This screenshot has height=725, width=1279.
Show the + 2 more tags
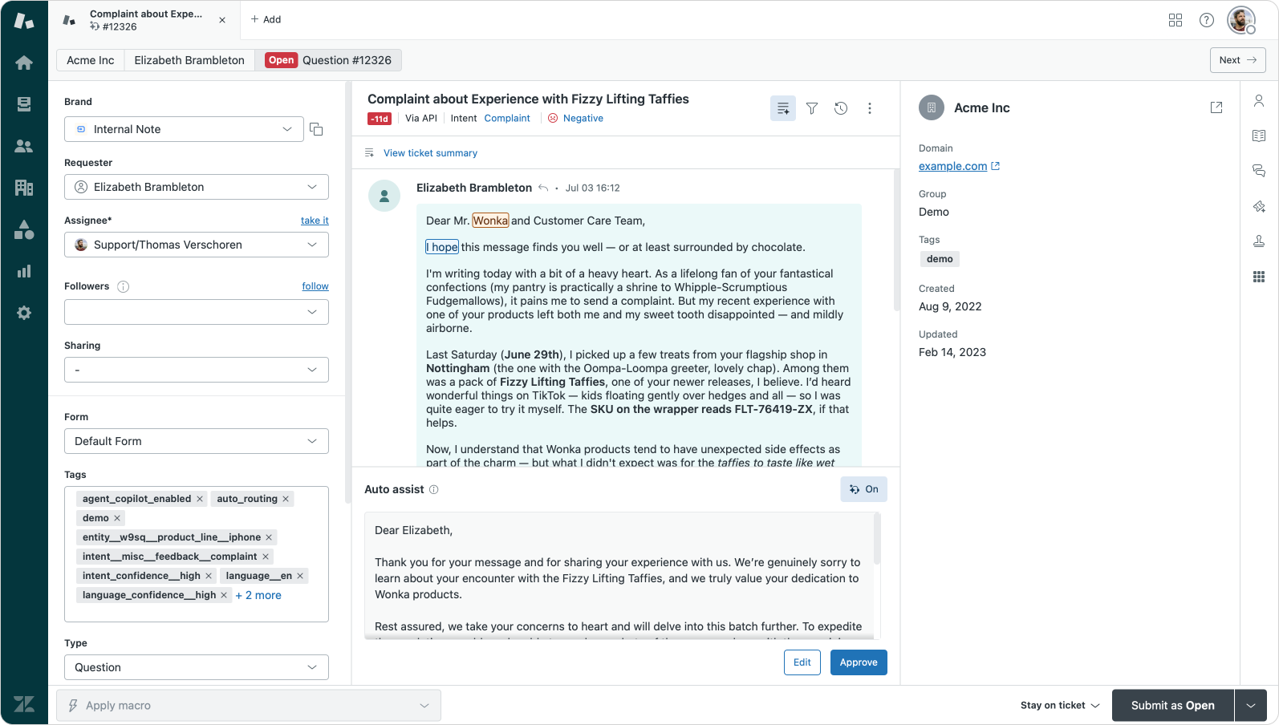tap(258, 595)
